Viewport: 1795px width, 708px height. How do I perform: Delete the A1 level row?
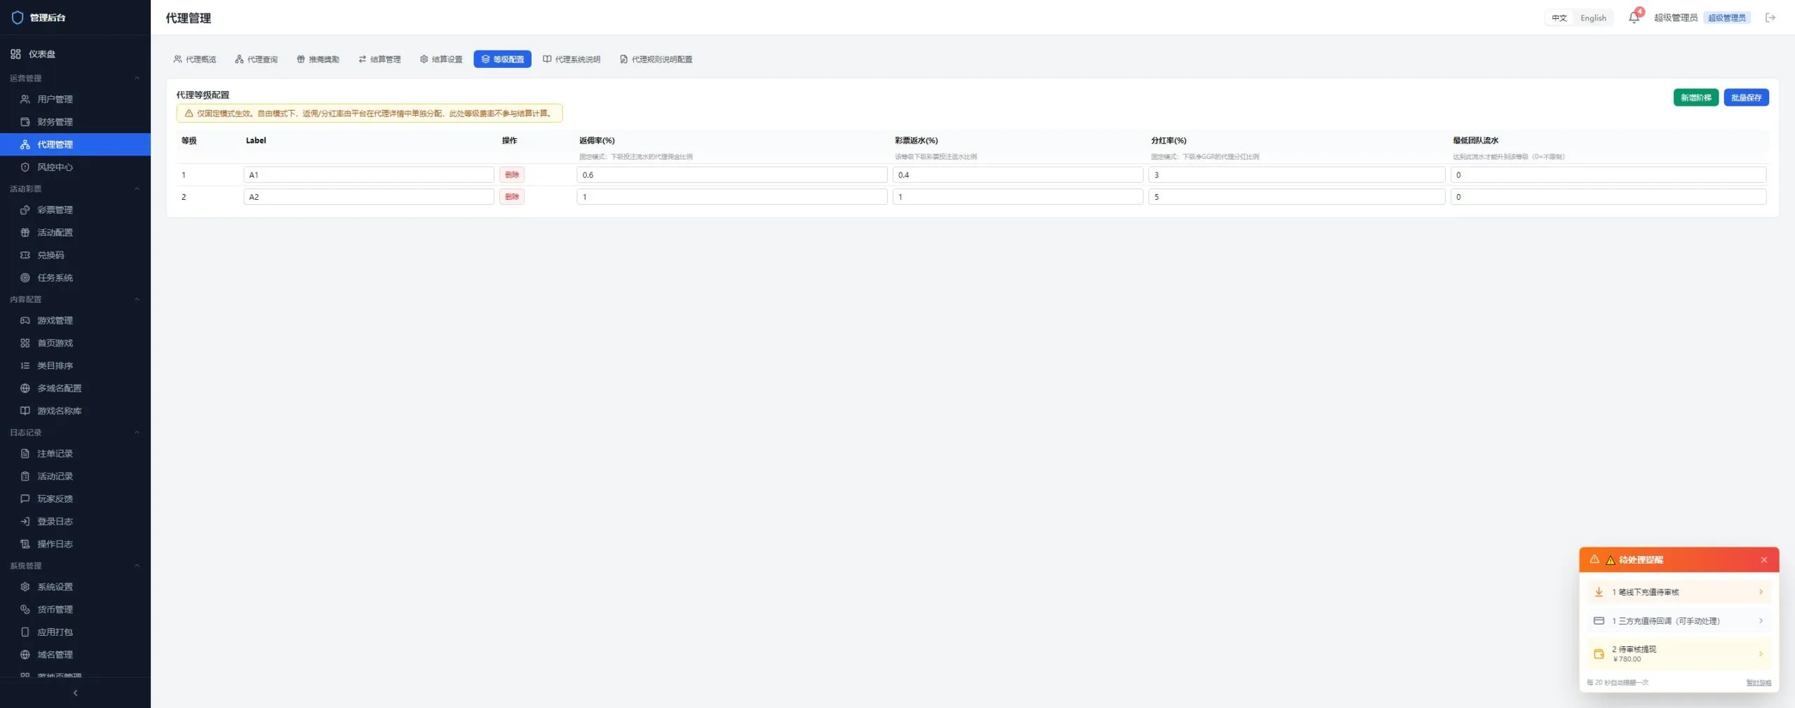(512, 175)
